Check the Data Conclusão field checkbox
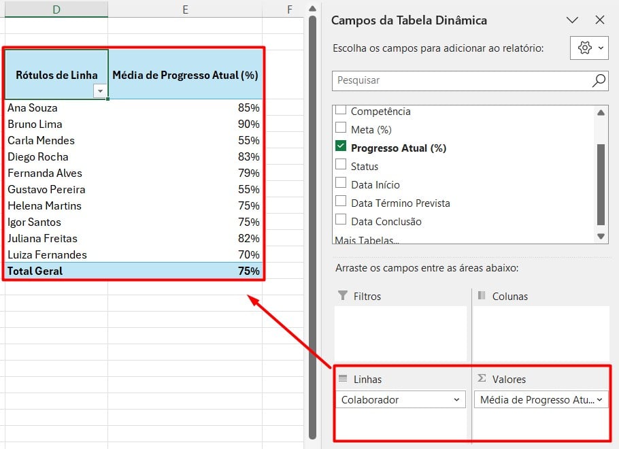The height and width of the screenshot is (449, 619). [340, 220]
